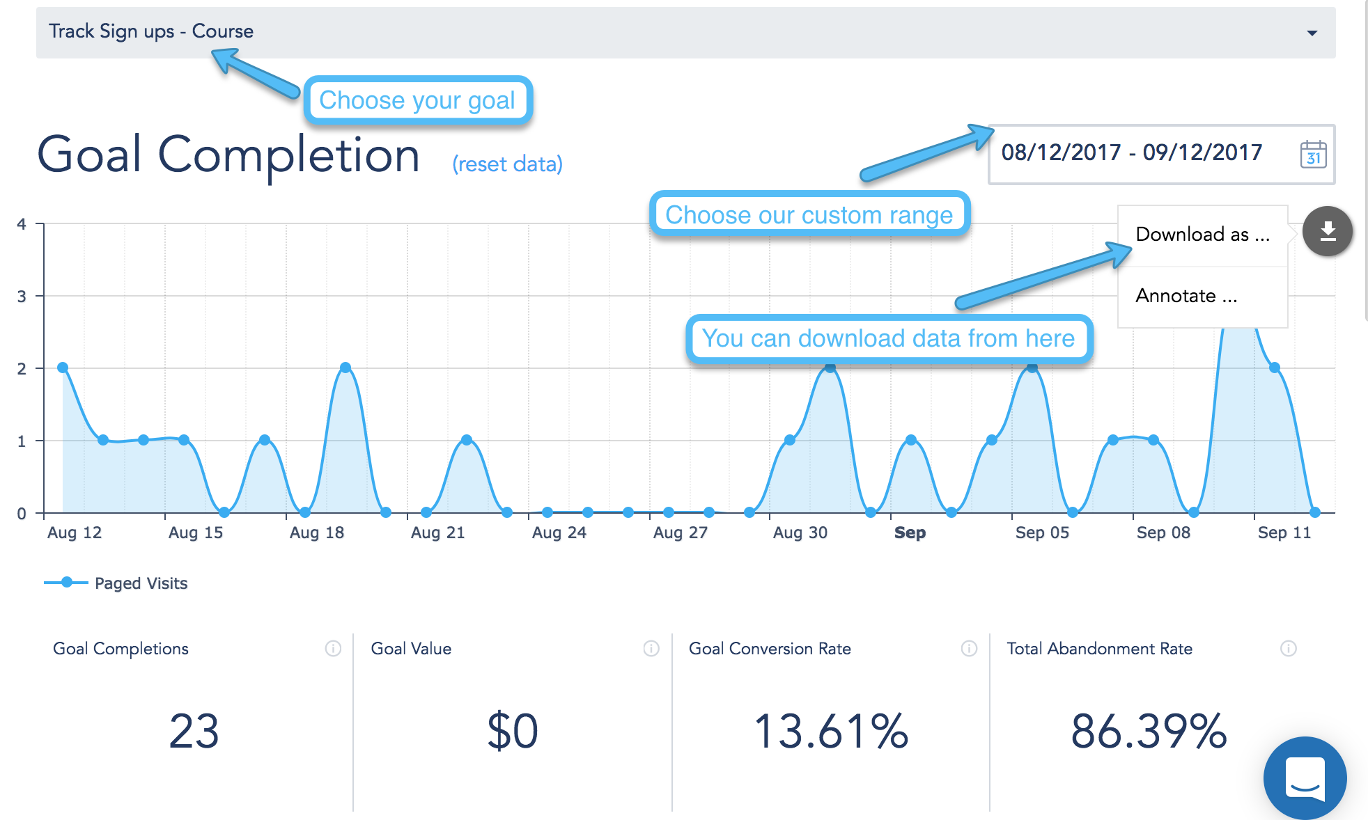The height and width of the screenshot is (820, 1368).
Task: Click the reset data link
Action: coord(507,164)
